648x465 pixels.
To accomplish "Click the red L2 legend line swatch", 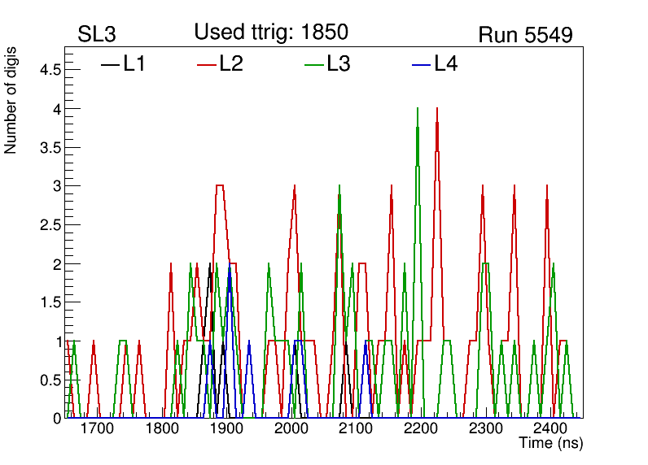I will coord(207,65).
